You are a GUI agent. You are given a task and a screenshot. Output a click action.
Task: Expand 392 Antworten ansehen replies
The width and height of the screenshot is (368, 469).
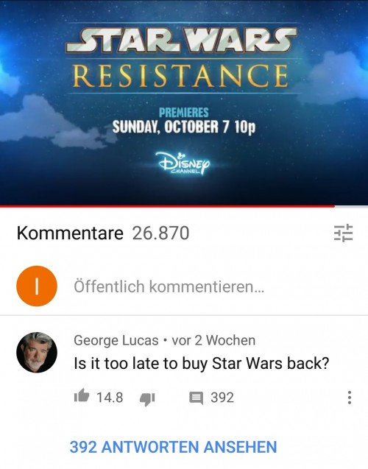pyautogui.click(x=173, y=447)
